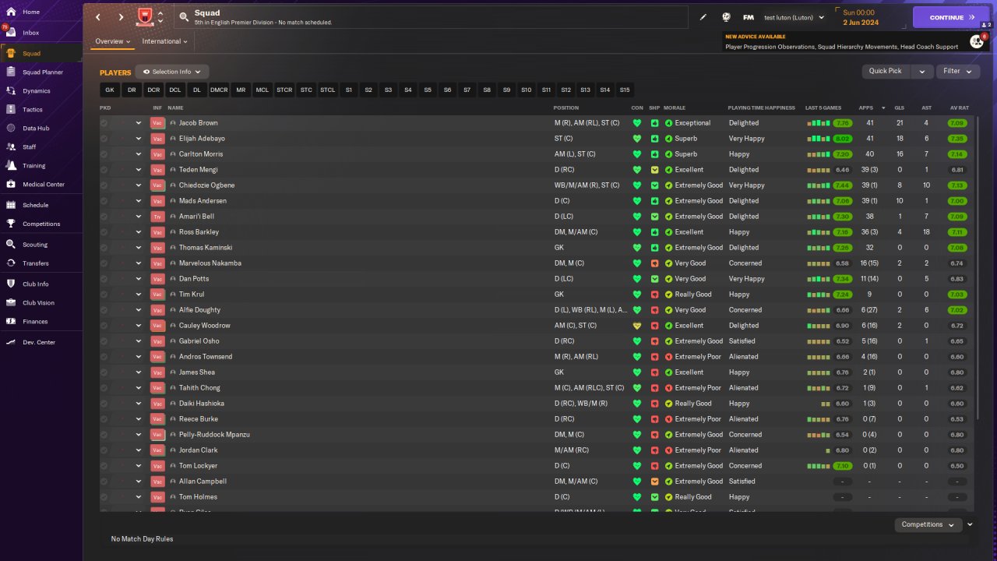
Task: Open the Transfers section icon
Action: point(11,263)
